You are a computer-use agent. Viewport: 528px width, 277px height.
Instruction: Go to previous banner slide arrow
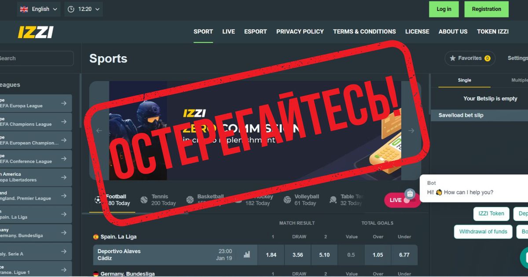coord(99,131)
